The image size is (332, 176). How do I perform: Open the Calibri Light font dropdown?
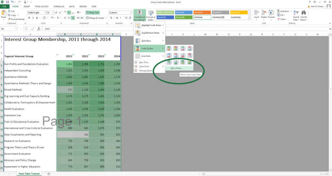[x=44, y=13]
